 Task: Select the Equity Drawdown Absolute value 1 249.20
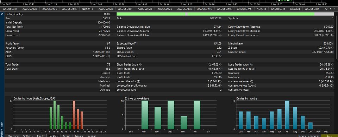328,27
